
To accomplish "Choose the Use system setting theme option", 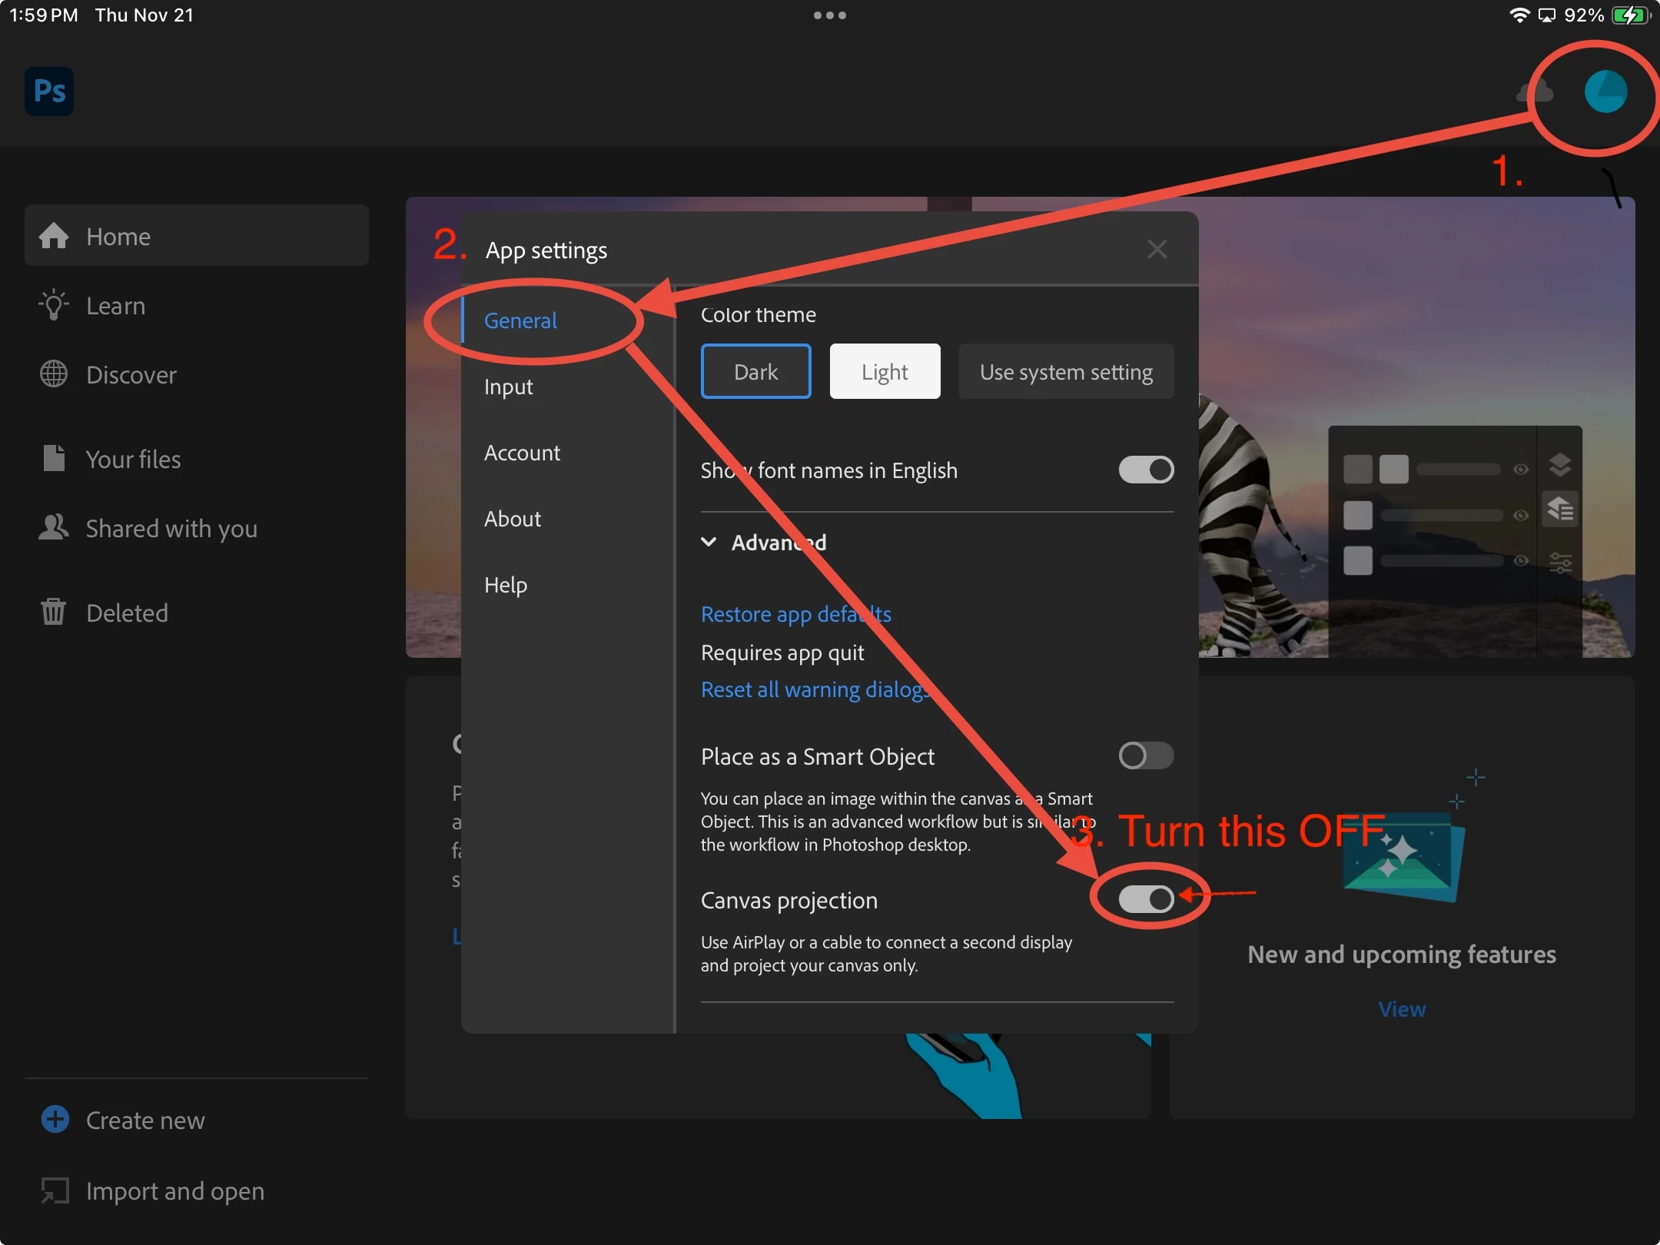I will click(1066, 372).
